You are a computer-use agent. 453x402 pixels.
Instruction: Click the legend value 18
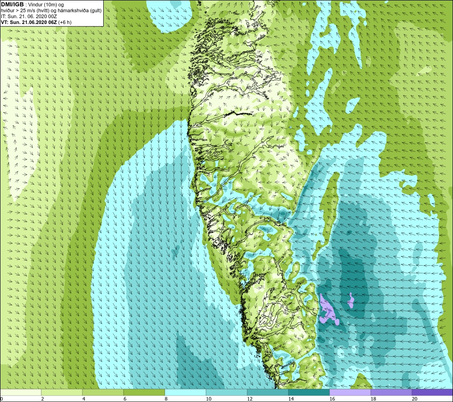pos(373,399)
